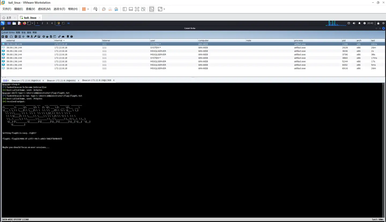Select the session row with pid 2628
This screenshot has width=386, height=222.
[193, 47]
